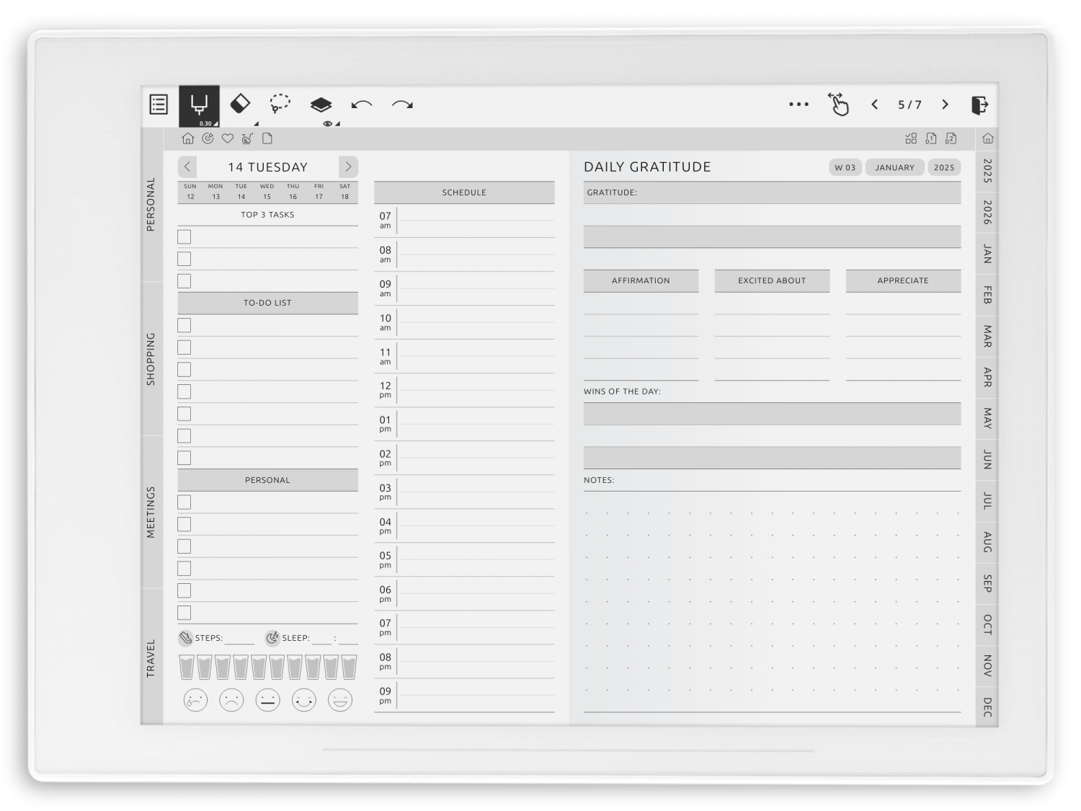1081x811 pixels.
Task: Redo the last undone stroke
Action: pos(402,105)
